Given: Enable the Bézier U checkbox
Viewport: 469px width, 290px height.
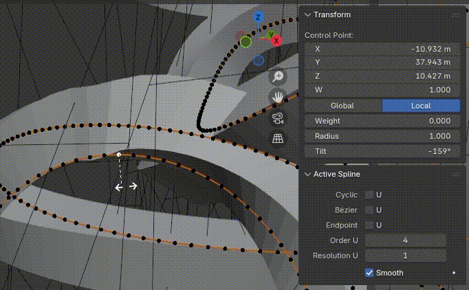Looking at the screenshot, I should [369, 210].
